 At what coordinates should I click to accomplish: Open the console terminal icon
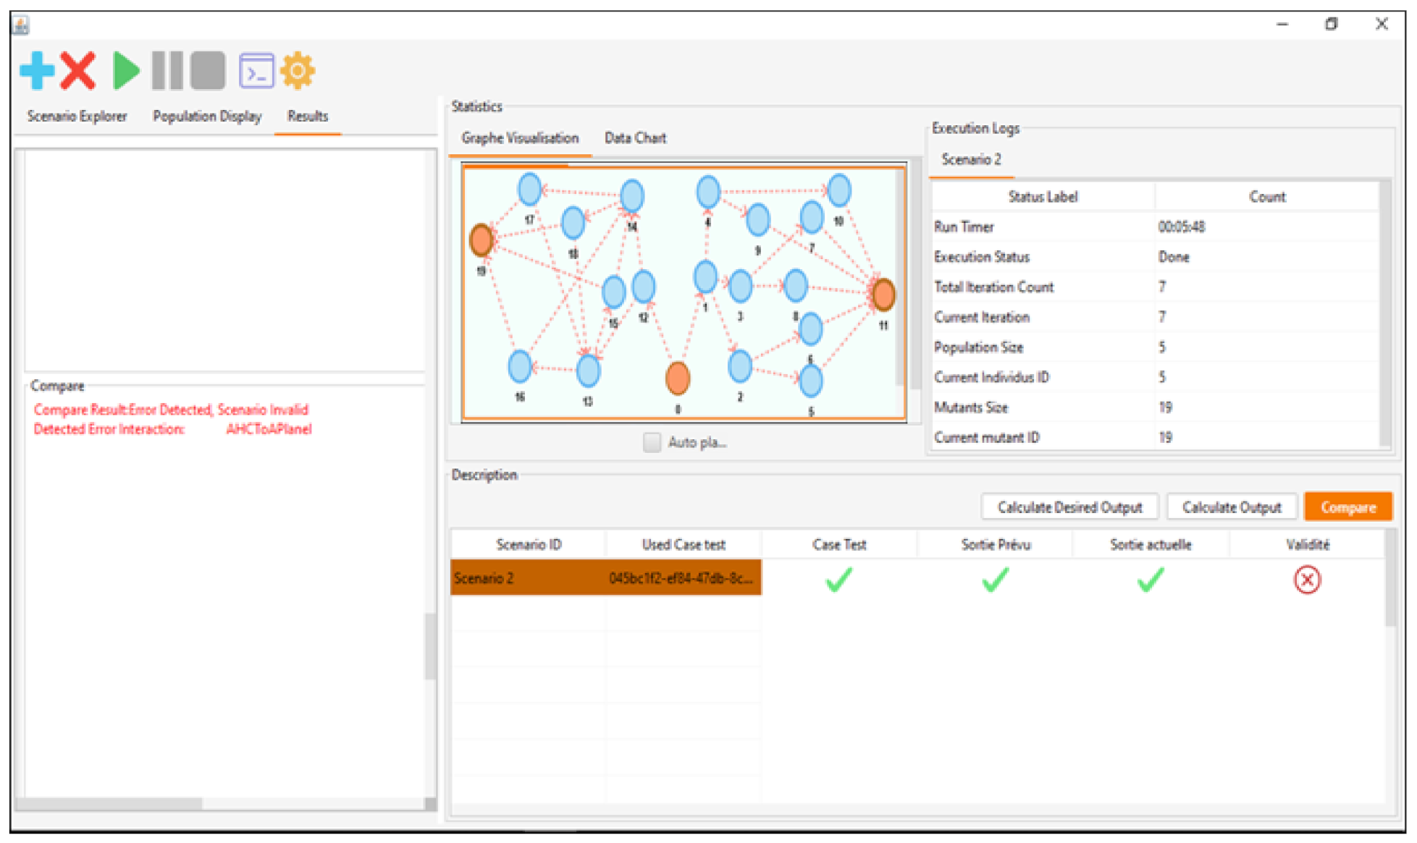pyautogui.click(x=256, y=71)
